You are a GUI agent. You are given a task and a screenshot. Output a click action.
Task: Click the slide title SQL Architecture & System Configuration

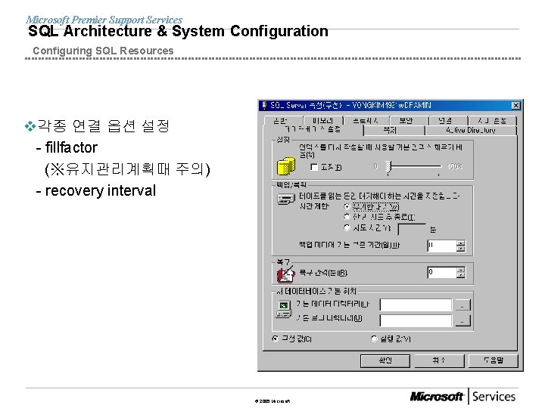tap(178, 31)
